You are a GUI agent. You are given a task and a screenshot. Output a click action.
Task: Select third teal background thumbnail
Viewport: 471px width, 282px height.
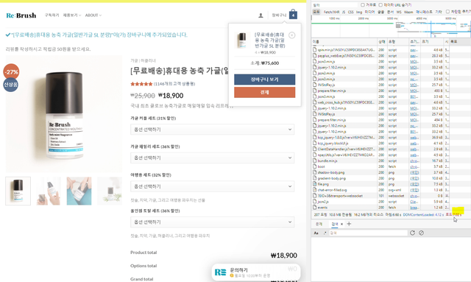click(79, 191)
